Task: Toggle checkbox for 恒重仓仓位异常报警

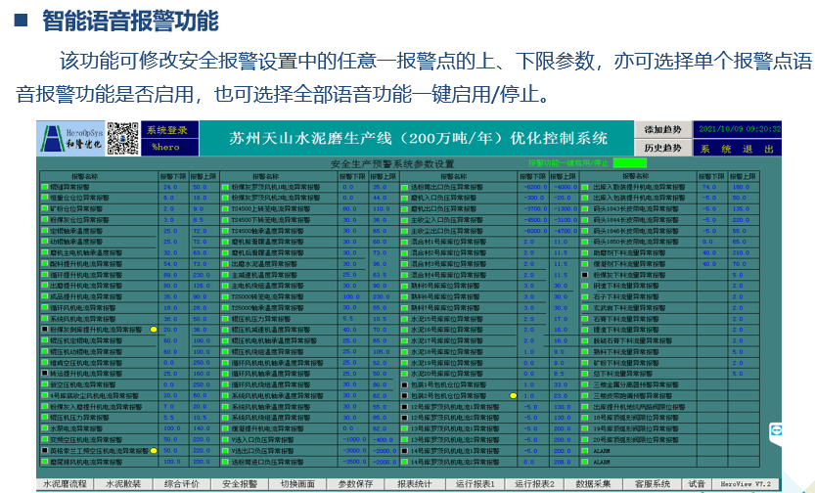Action: 44,197
